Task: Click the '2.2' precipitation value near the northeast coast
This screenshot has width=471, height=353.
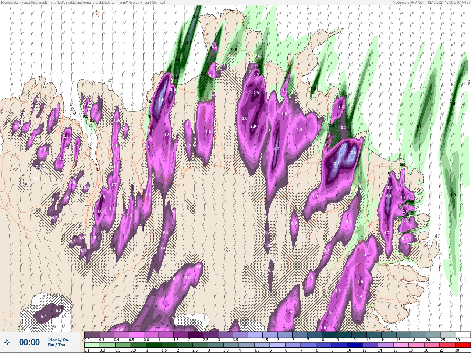Action: pos(341,106)
